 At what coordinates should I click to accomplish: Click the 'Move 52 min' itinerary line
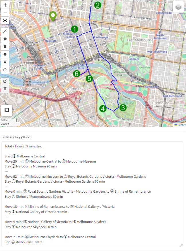pyautogui.click(x=75, y=177)
